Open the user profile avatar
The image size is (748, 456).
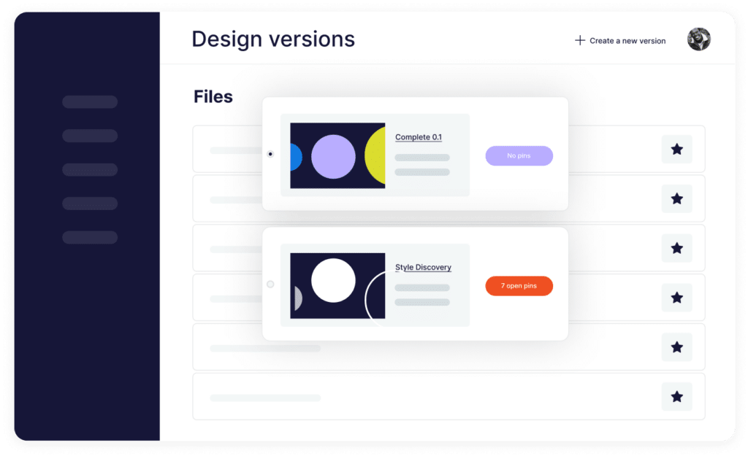click(x=698, y=39)
